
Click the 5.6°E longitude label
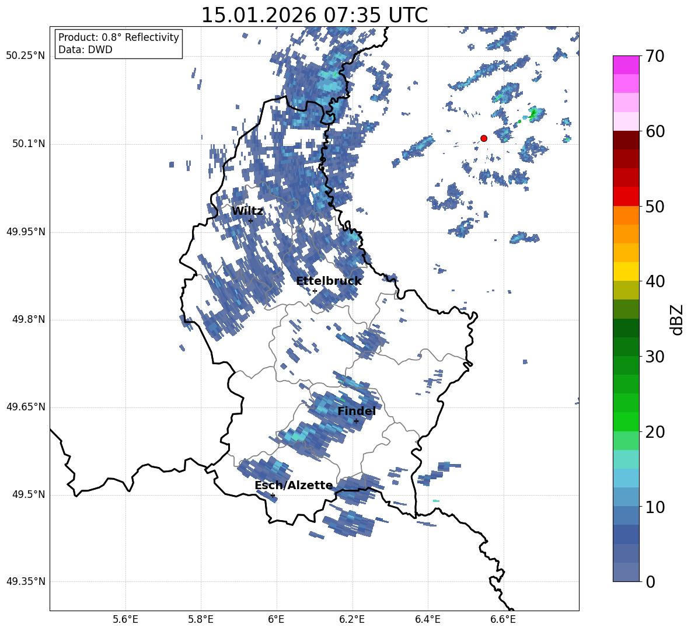point(125,619)
